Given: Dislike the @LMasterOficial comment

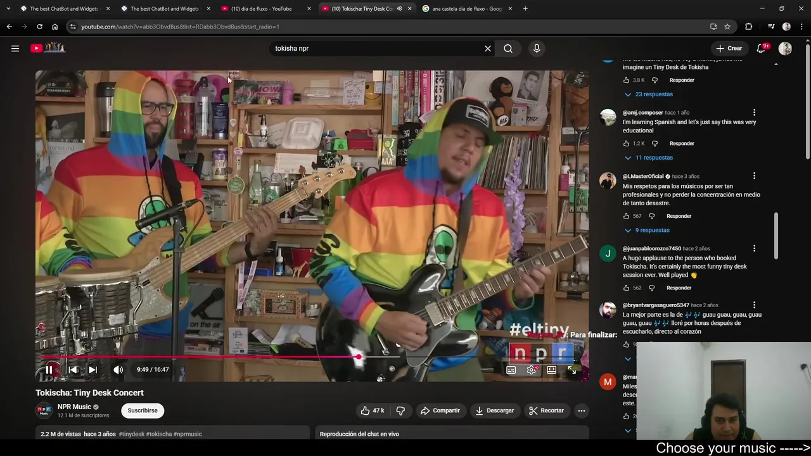Looking at the screenshot, I should click(651, 216).
